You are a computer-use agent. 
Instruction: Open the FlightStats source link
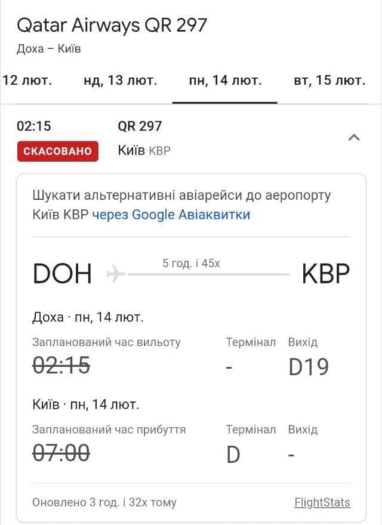322,502
